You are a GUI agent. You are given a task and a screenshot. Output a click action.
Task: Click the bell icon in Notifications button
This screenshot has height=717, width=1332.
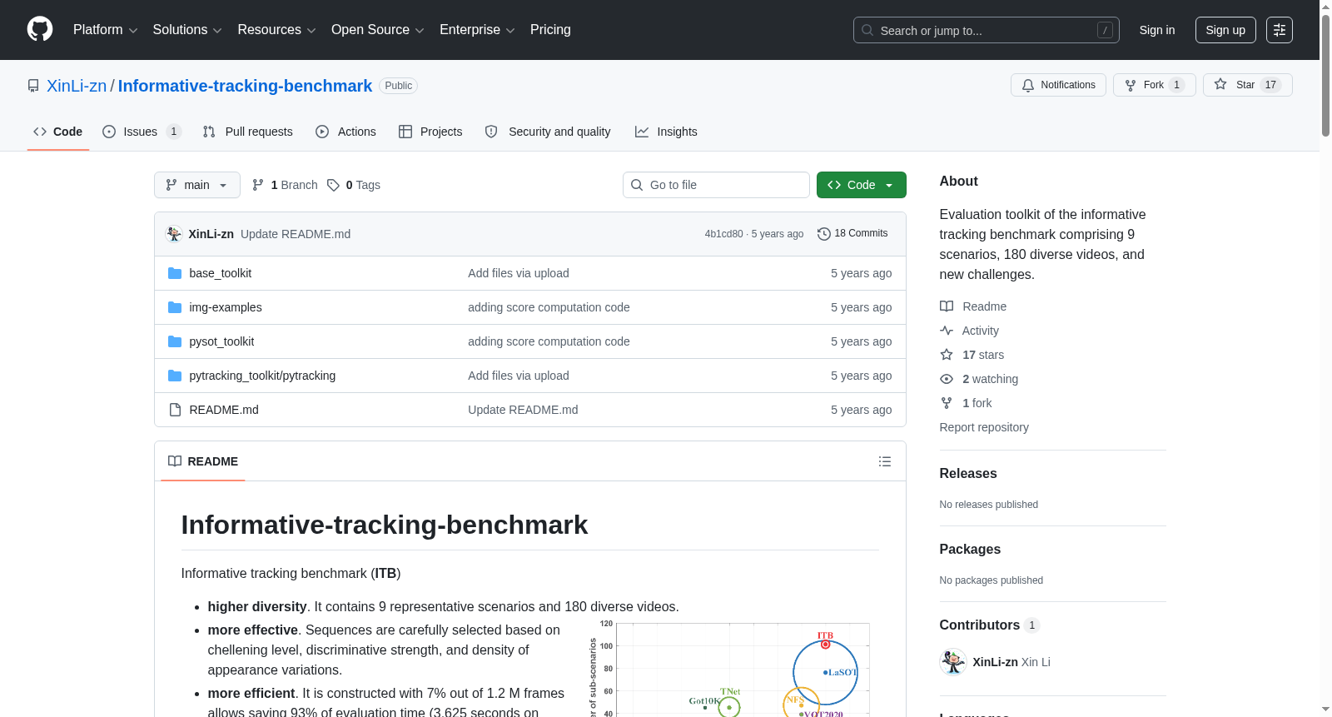coord(1028,85)
